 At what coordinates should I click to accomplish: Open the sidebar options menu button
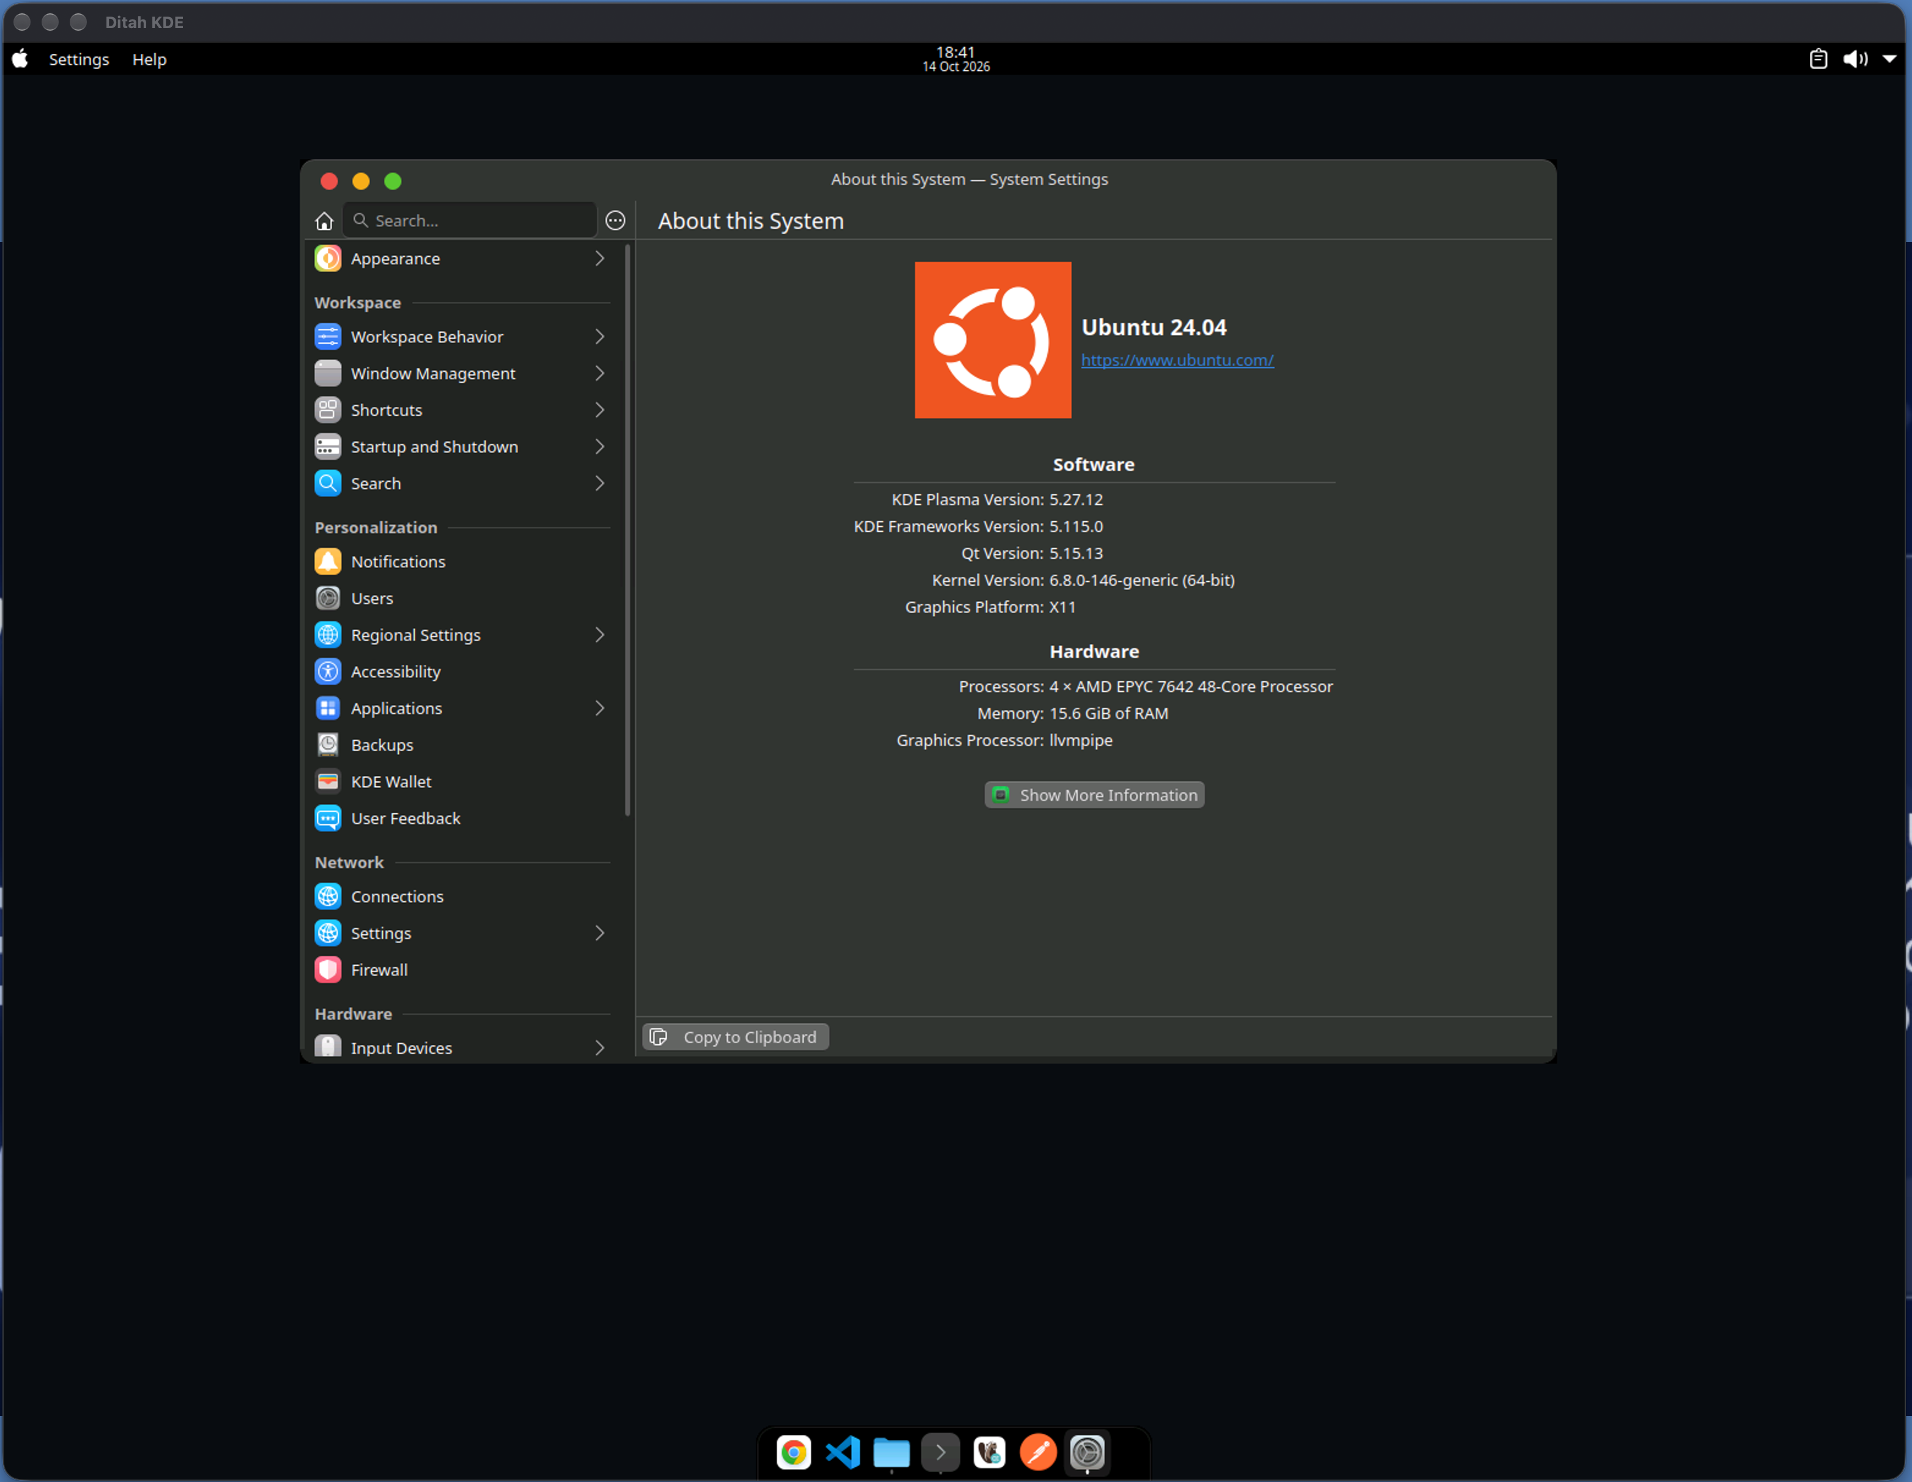[615, 221]
